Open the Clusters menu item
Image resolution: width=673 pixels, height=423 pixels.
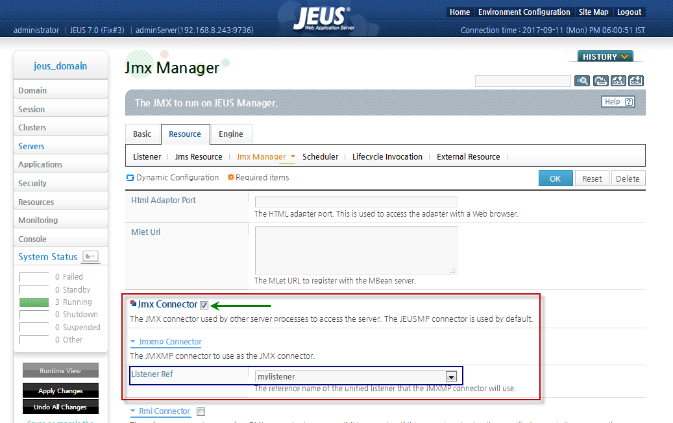point(60,127)
